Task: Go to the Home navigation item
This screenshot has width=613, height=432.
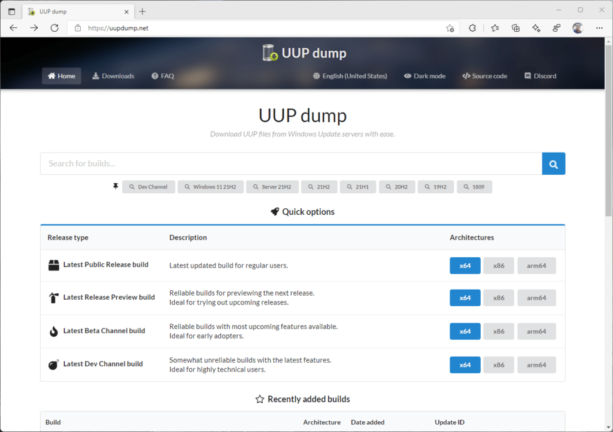Action: click(x=62, y=76)
